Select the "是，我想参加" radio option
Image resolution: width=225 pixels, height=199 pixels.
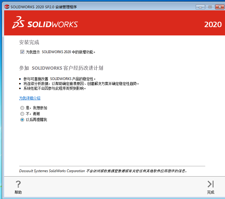click(22, 108)
